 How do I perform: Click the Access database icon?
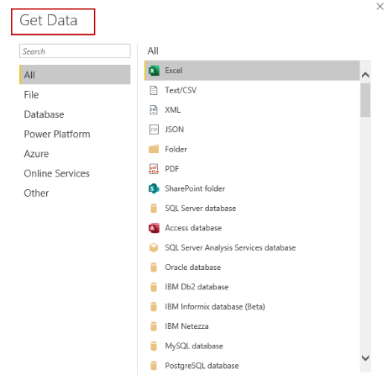pyautogui.click(x=154, y=228)
